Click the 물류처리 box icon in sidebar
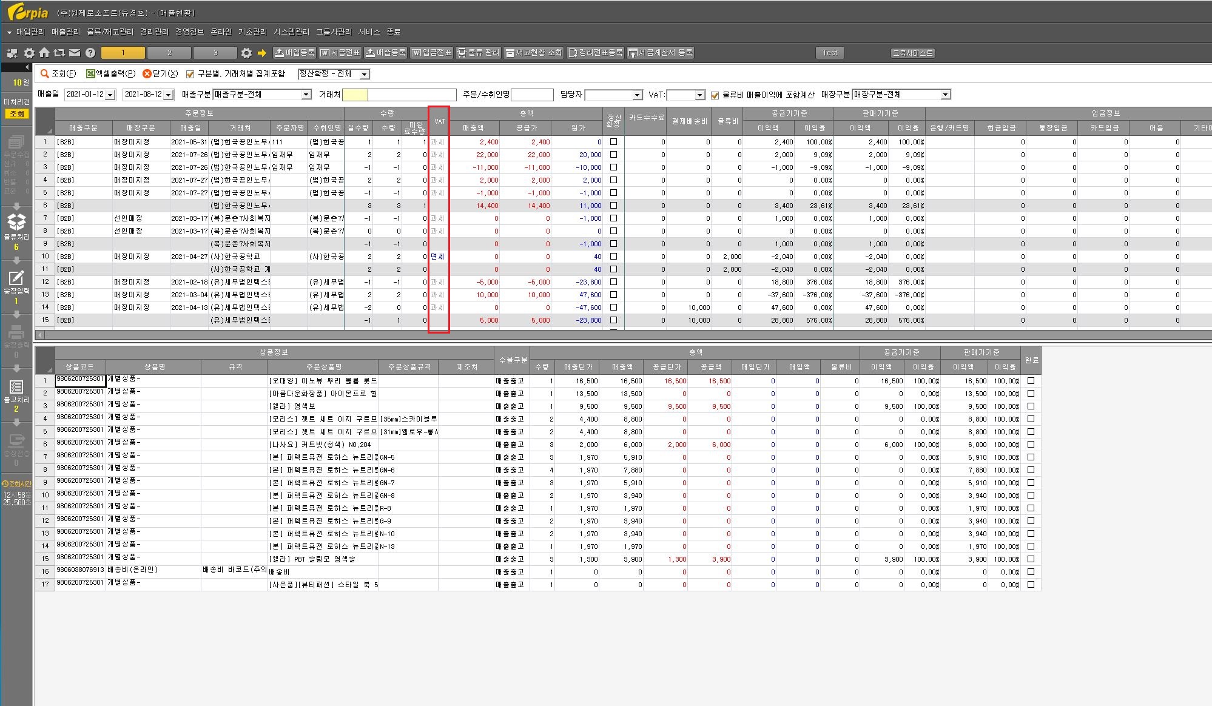This screenshot has width=1212, height=706. pos(16,222)
